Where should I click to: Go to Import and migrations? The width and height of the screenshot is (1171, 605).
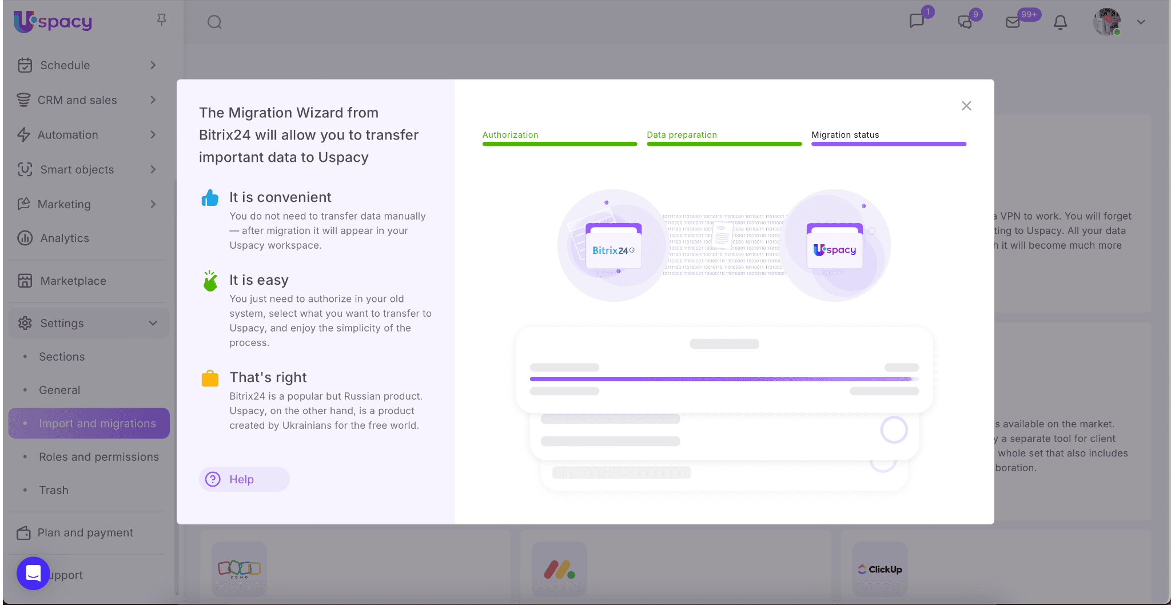97,423
